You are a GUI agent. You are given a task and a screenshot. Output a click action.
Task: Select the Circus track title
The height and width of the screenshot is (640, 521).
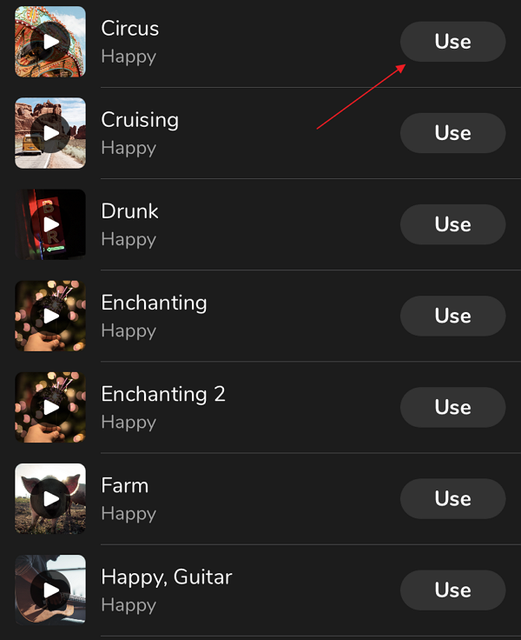pos(130,29)
